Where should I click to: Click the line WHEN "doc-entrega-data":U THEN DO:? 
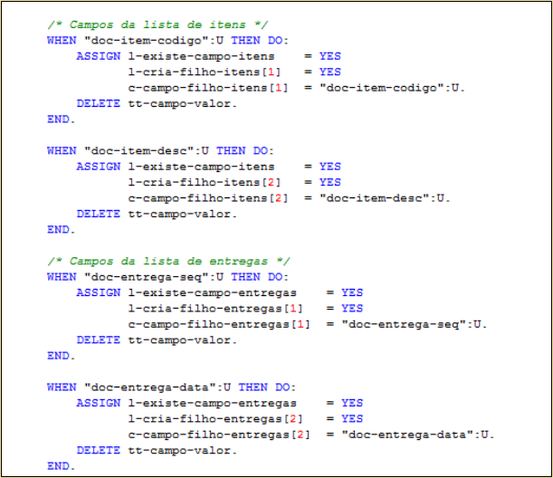pos(172,387)
